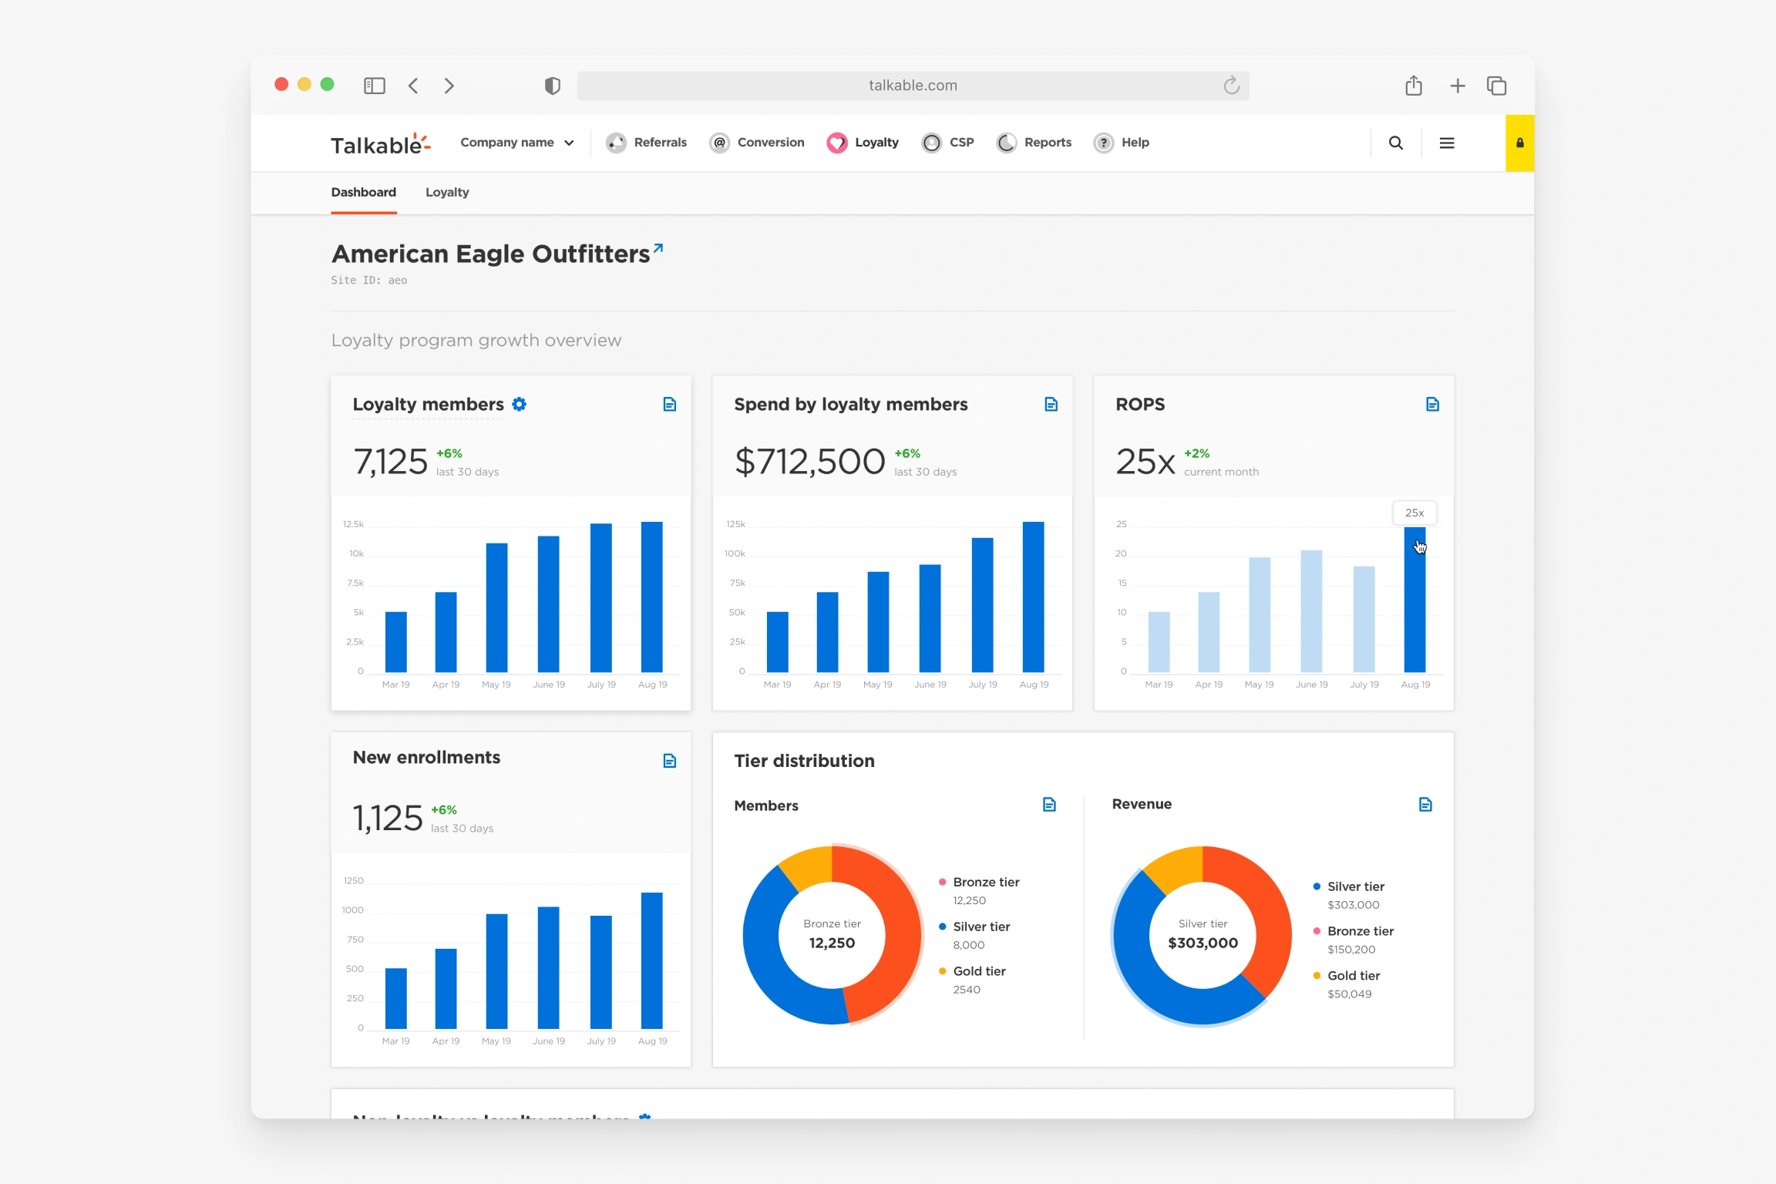This screenshot has height=1184, width=1776.
Task: Select Bronze tier in Members legend
Action: (979, 890)
